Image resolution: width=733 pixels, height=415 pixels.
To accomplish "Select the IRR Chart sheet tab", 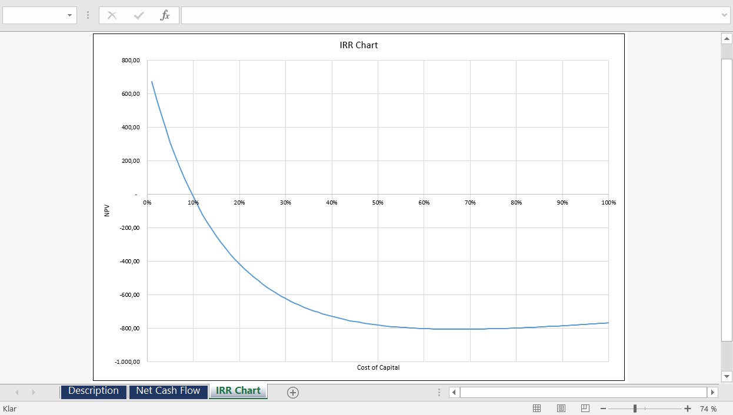I will [238, 391].
